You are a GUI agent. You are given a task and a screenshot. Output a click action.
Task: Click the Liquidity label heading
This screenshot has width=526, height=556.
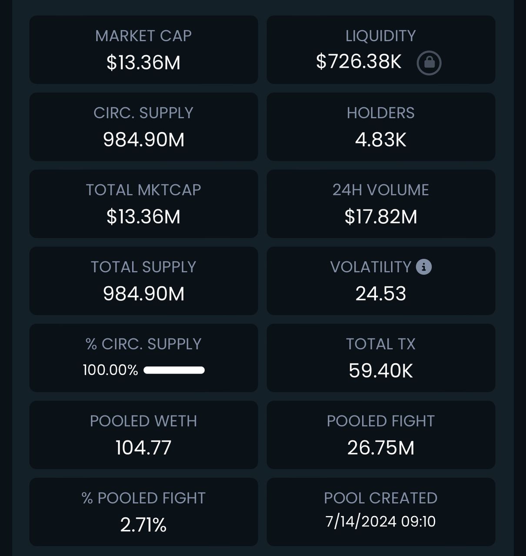[x=381, y=36]
